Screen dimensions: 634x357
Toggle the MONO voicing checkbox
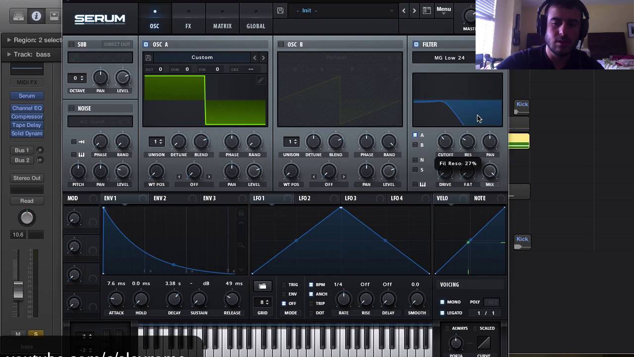coord(442,302)
